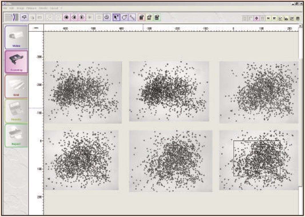Image resolution: width=305 pixels, height=217 pixels.
Task: Click inside the rectangle selection on bottom-right scan
Action: [x=256, y=158]
